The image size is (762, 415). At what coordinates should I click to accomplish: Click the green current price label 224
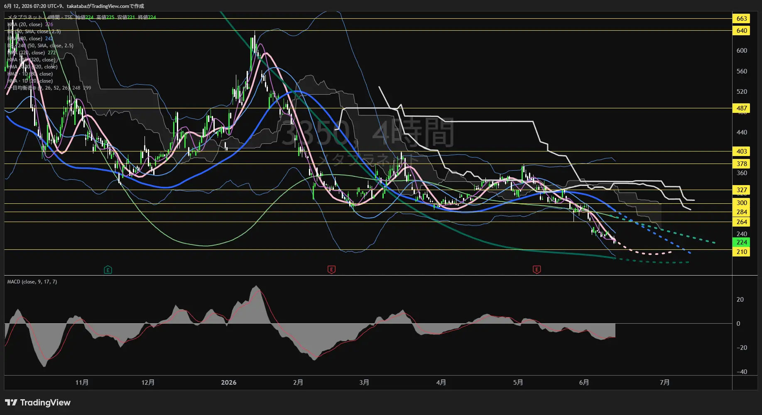coord(741,242)
